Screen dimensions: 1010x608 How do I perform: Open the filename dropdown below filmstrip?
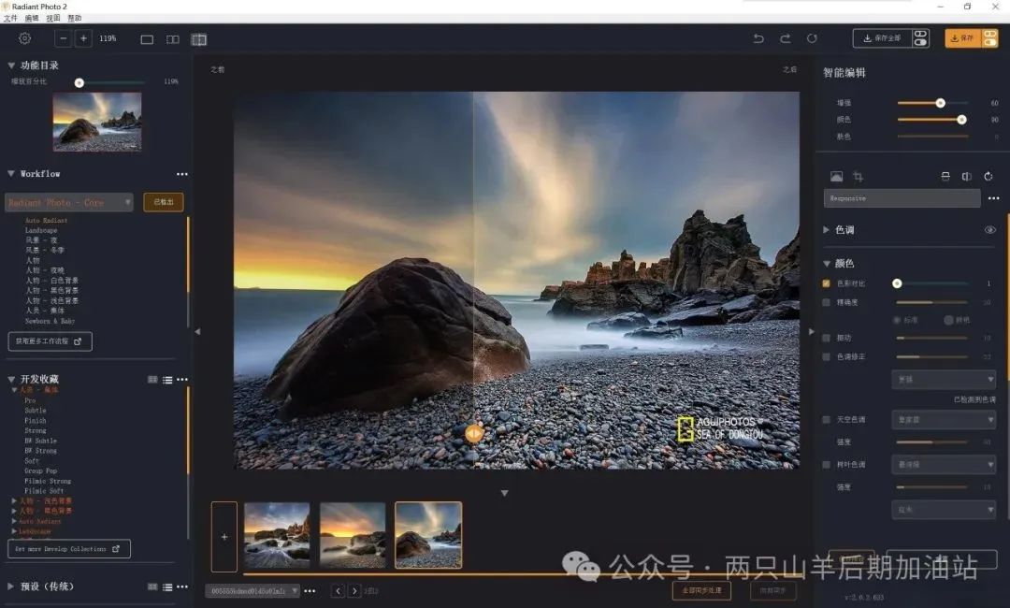pos(252,590)
